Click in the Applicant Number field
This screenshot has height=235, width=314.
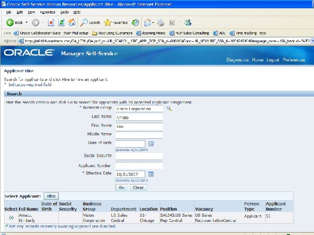pyautogui.click(x=139, y=165)
